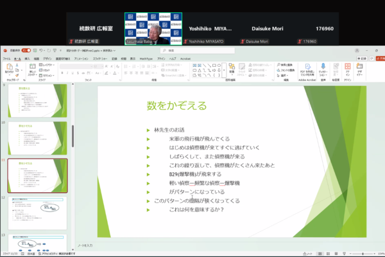Switch to the MathType tab
The width and height of the screenshot is (385, 257).
[146, 58]
